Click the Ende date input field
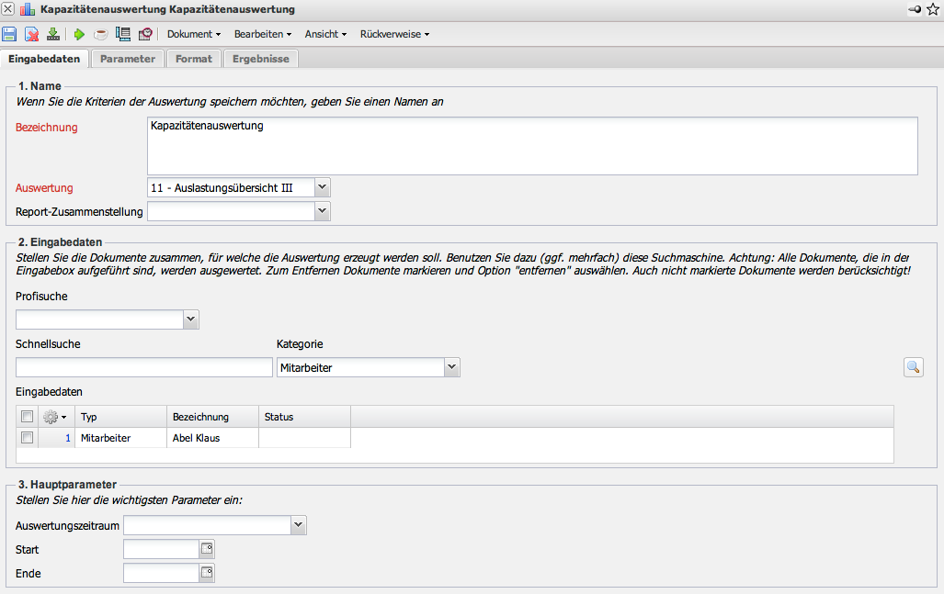The image size is (944, 594). [162, 573]
